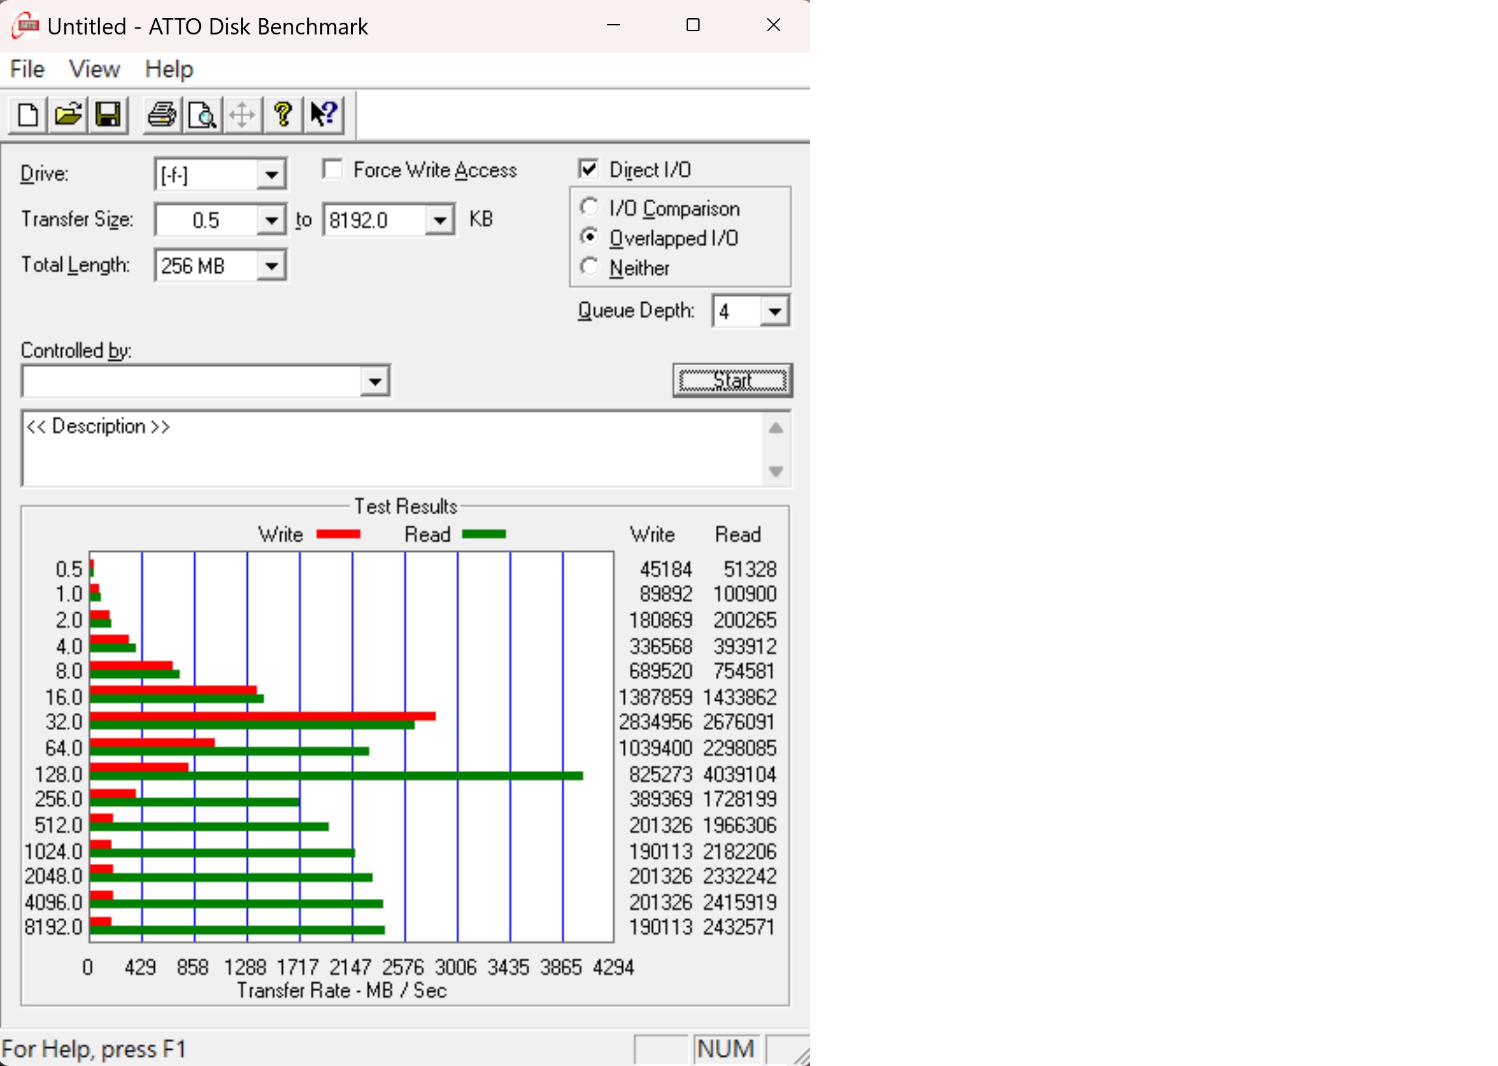Open Print Preview toolbar icon
This screenshot has height=1066, width=1498.
click(202, 115)
